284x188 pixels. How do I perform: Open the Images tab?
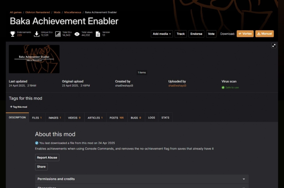pyautogui.click(x=55, y=118)
